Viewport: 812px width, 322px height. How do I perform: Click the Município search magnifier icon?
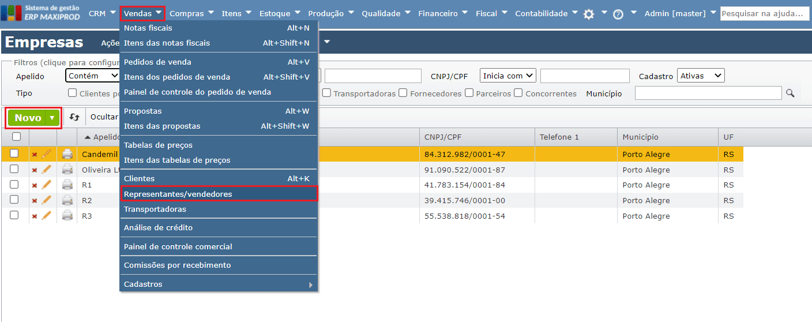(x=790, y=93)
